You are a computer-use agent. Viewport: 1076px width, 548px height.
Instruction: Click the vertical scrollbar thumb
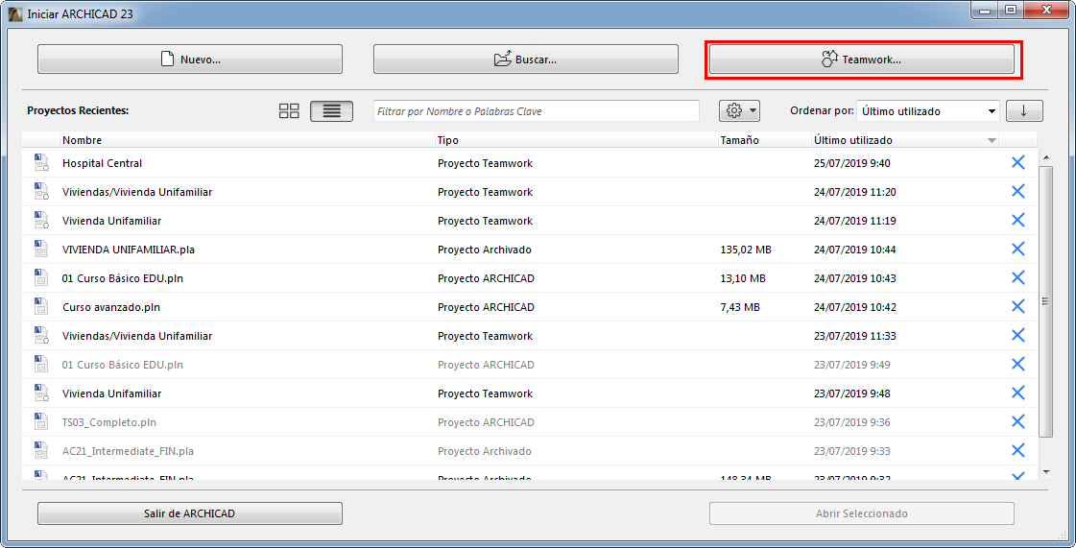click(x=1046, y=300)
